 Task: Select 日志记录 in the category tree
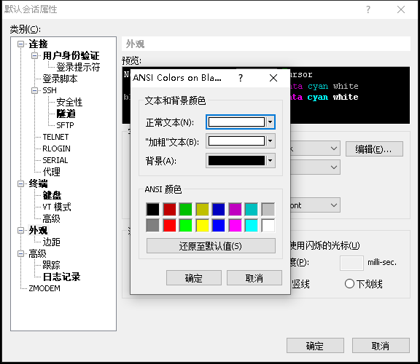[x=61, y=277]
